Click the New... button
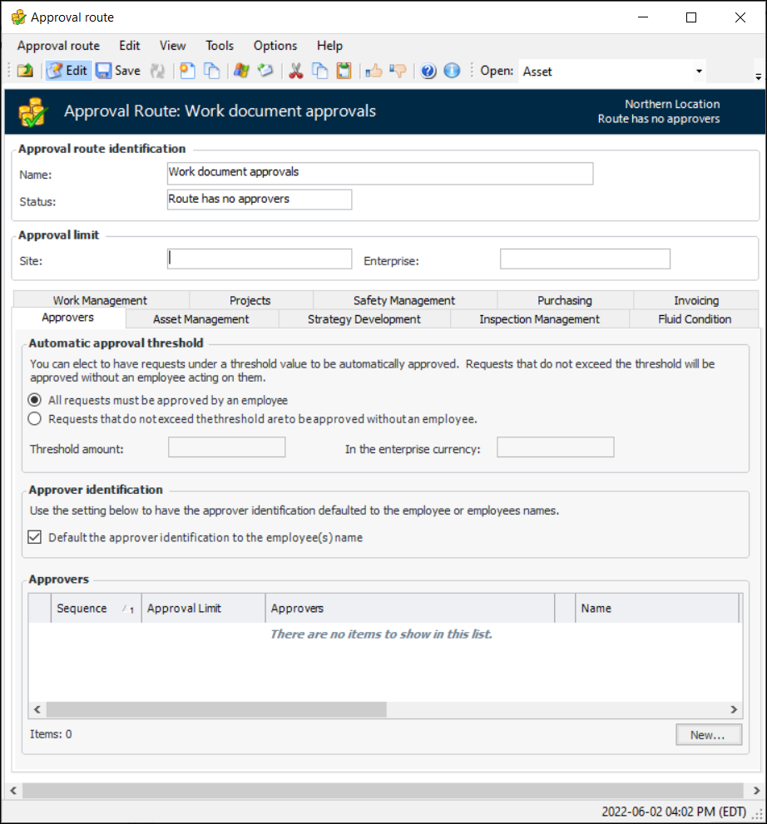Viewport: 767px width, 824px height. tap(708, 735)
